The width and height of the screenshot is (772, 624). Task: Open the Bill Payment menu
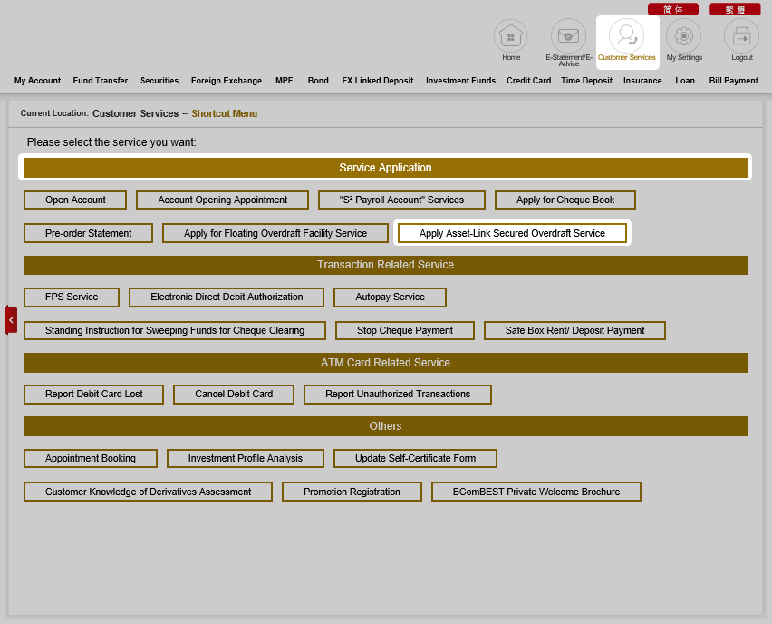coord(733,81)
